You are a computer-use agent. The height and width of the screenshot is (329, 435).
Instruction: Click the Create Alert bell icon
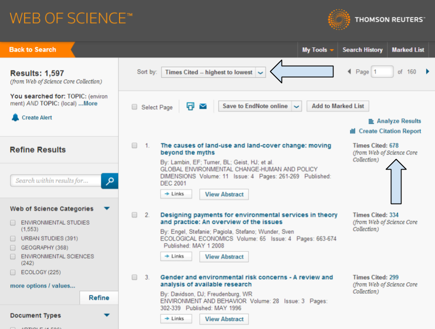15,117
